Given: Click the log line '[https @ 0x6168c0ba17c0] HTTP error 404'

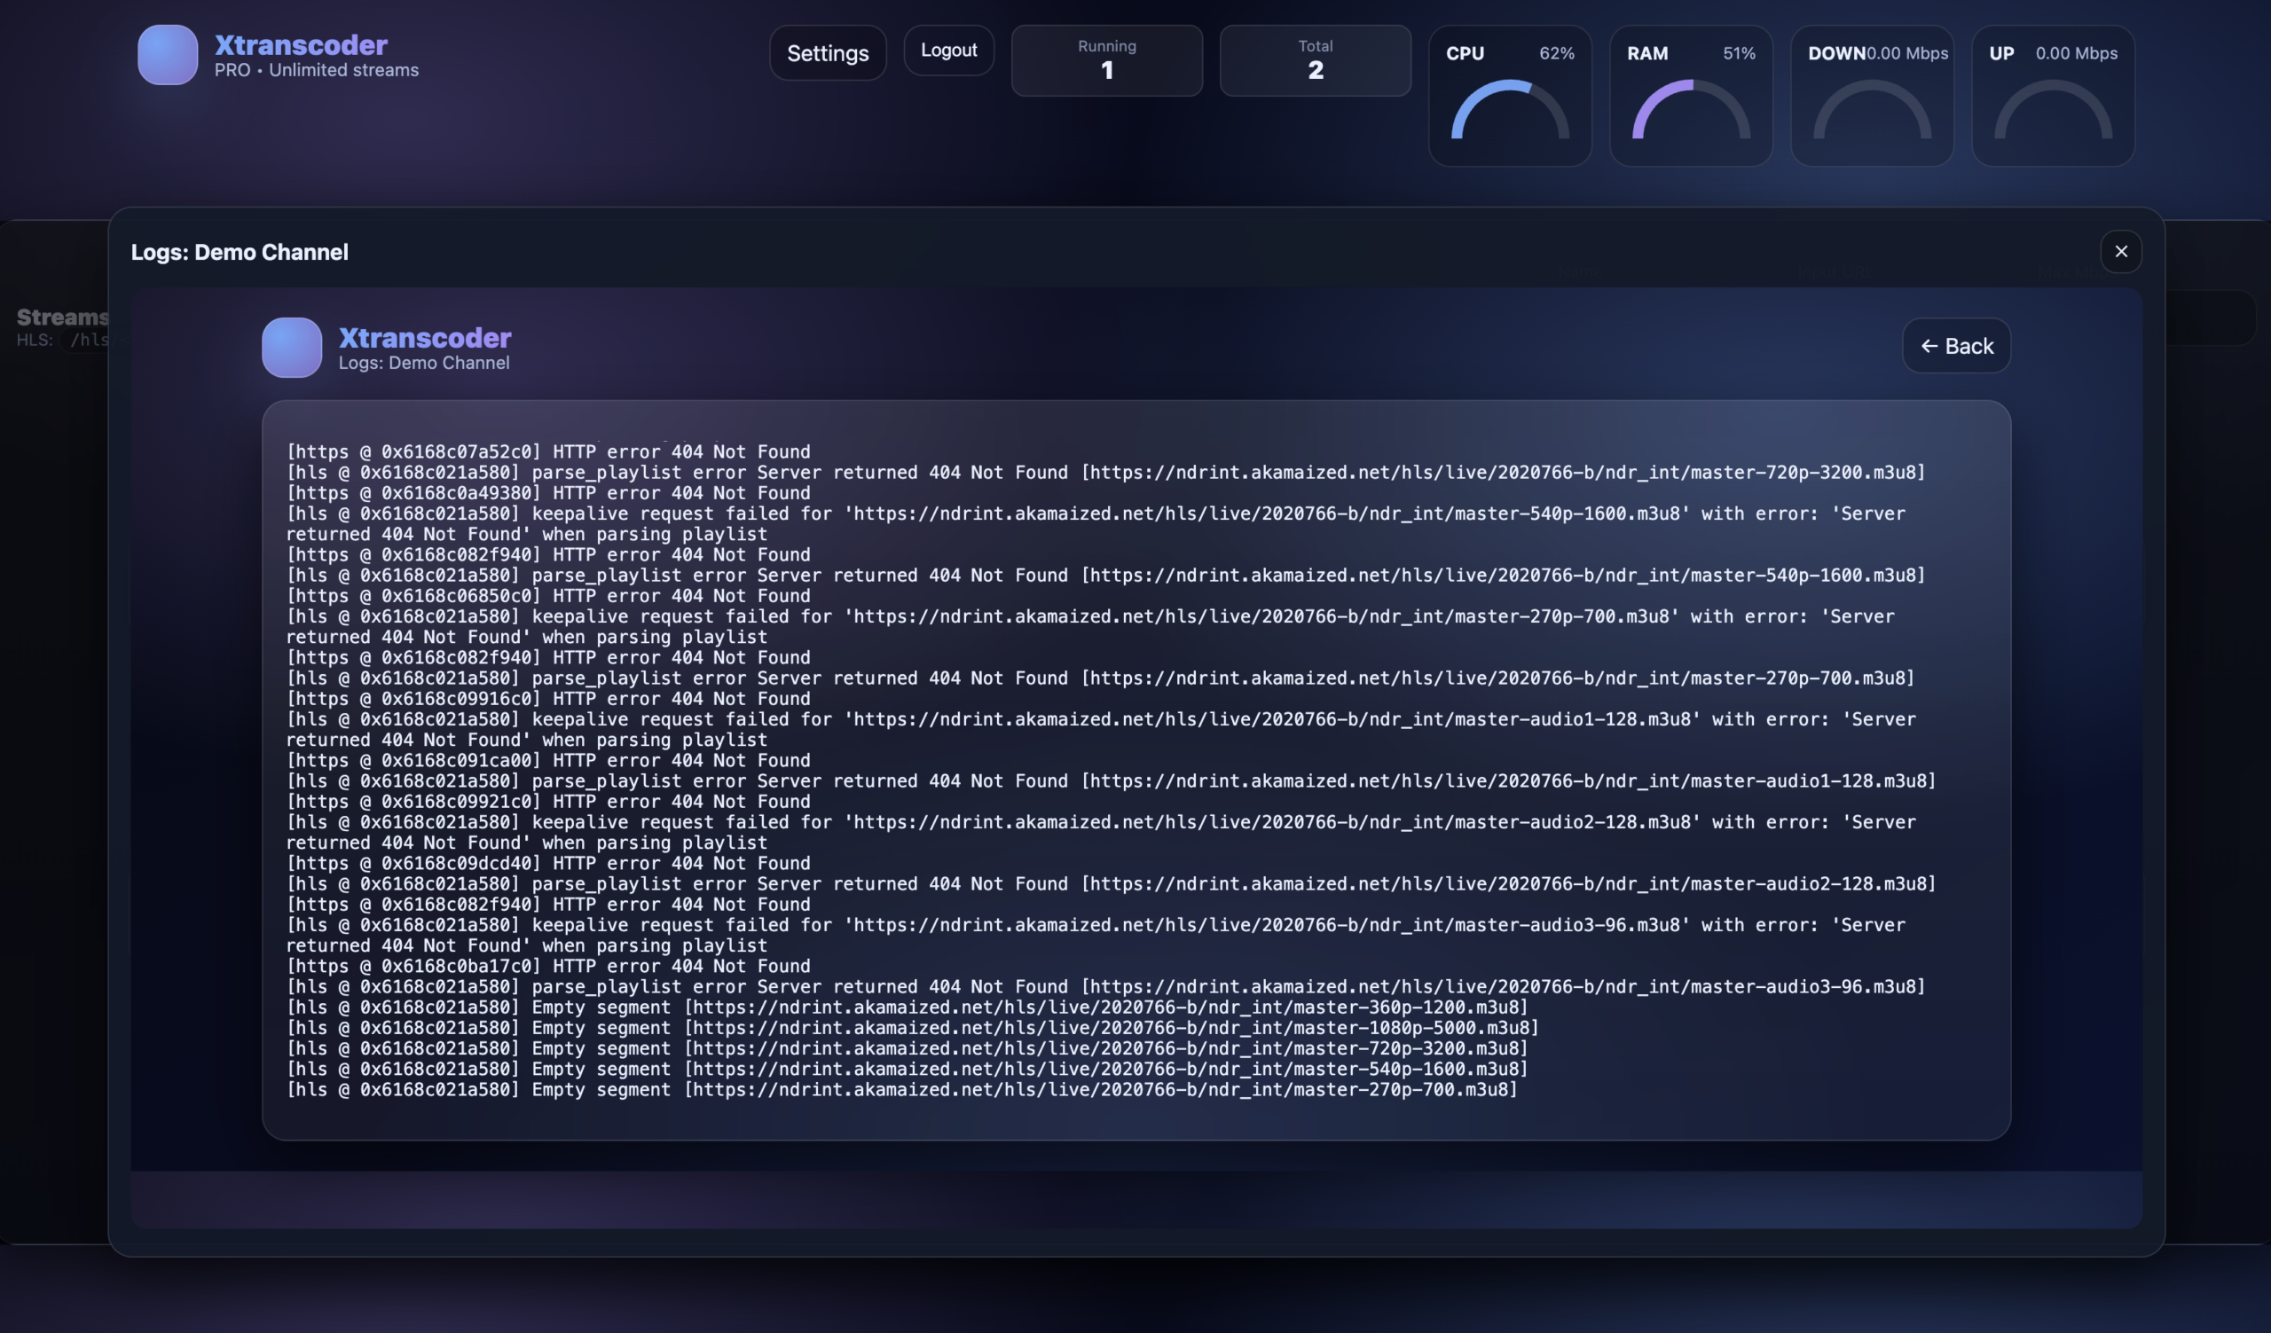Looking at the screenshot, I should click(x=548, y=967).
